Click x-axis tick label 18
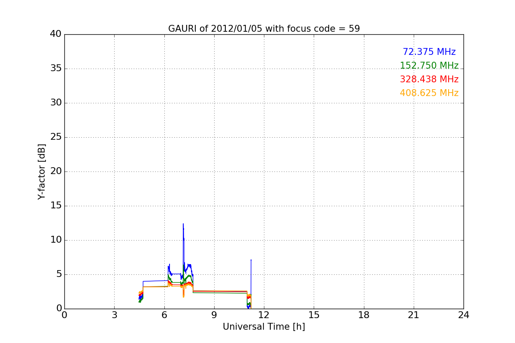The height and width of the screenshot is (343, 515). (364, 315)
